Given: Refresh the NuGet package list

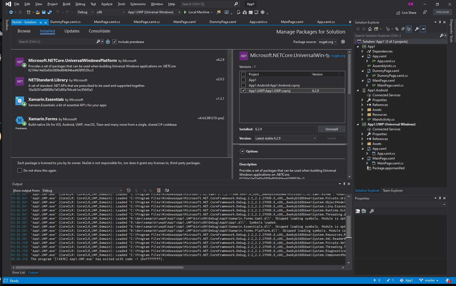Looking at the screenshot, I should [x=108, y=42].
